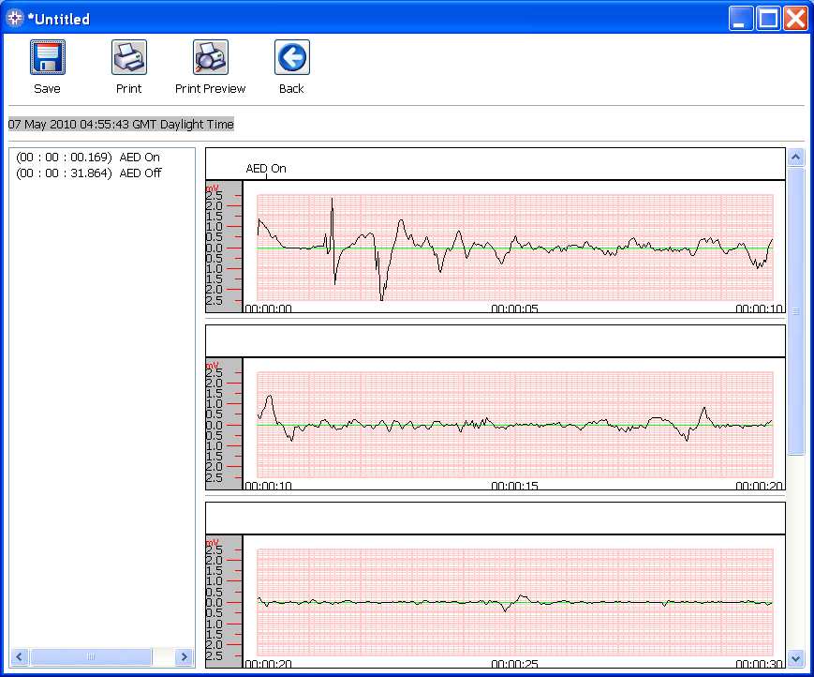Click AED On marker on first ECG strip
This screenshot has height=677, width=814.
[x=266, y=169]
